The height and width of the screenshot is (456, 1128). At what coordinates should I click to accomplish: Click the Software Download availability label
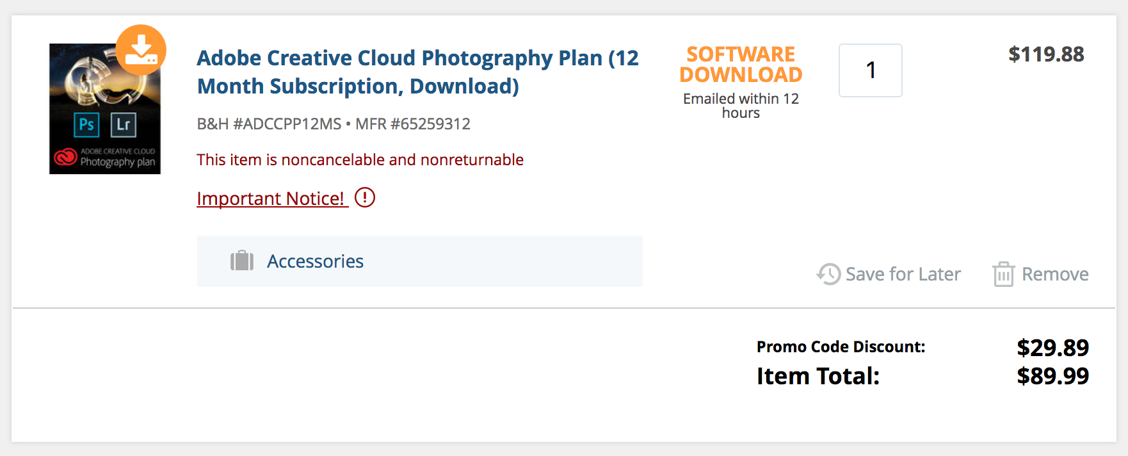pyautogui.click(x=741, y=64)
